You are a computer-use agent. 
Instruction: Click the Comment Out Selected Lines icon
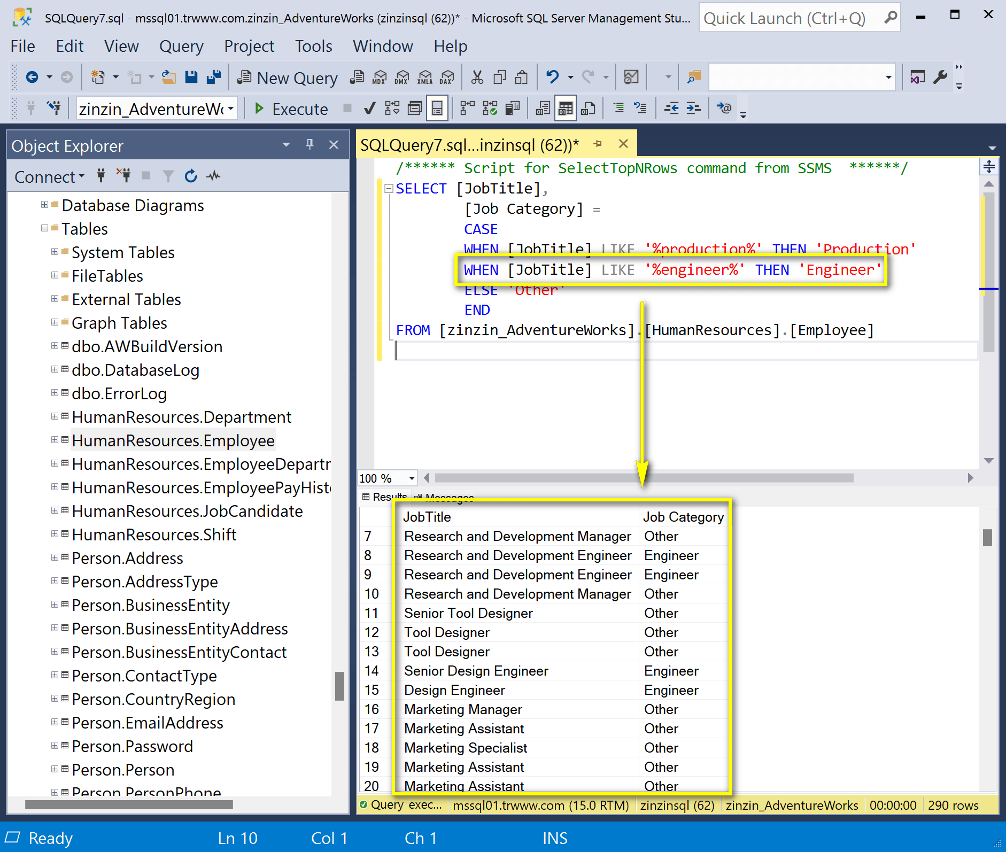coord(618,109)
